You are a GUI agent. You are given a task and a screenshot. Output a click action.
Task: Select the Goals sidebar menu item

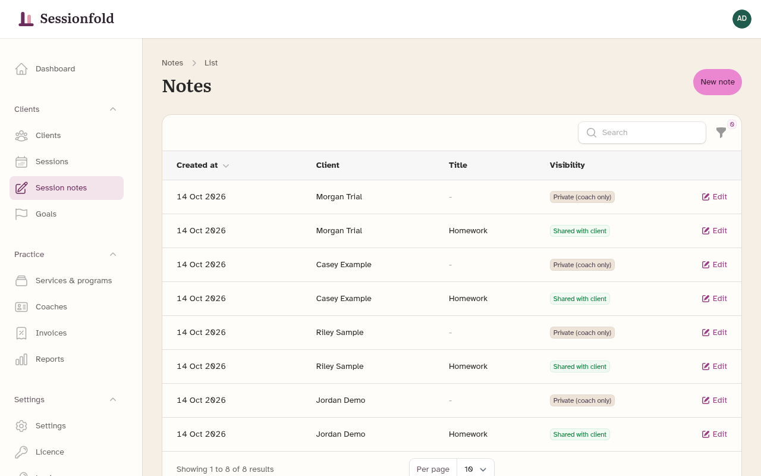pyautogui.click(x=67, y=214)
